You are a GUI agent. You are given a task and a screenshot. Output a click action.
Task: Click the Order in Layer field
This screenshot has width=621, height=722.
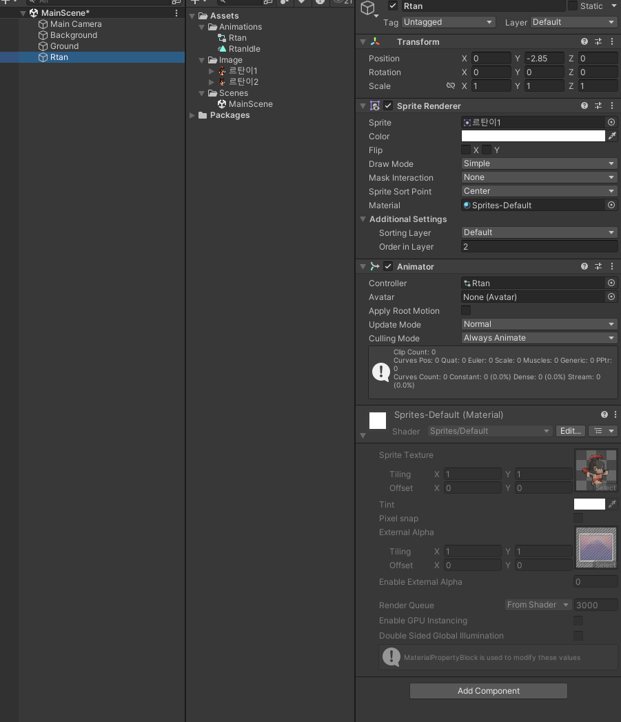(539, 247)
